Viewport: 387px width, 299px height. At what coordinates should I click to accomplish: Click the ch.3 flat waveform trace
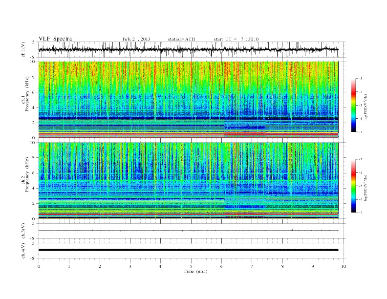(x=188, y=231)
